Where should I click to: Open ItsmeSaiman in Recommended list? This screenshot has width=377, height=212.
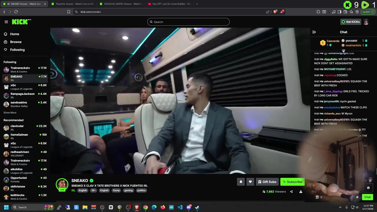pos(25,136)
